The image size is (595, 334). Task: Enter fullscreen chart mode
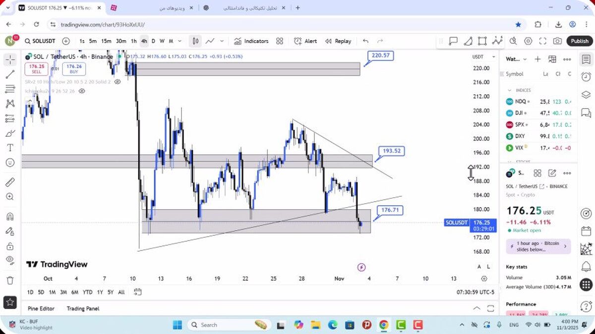[x=543, y=41]
